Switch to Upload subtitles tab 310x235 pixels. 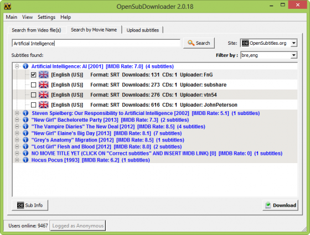143,30
